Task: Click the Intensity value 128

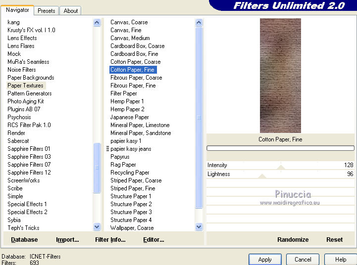Action: click(x=349, y=165)
